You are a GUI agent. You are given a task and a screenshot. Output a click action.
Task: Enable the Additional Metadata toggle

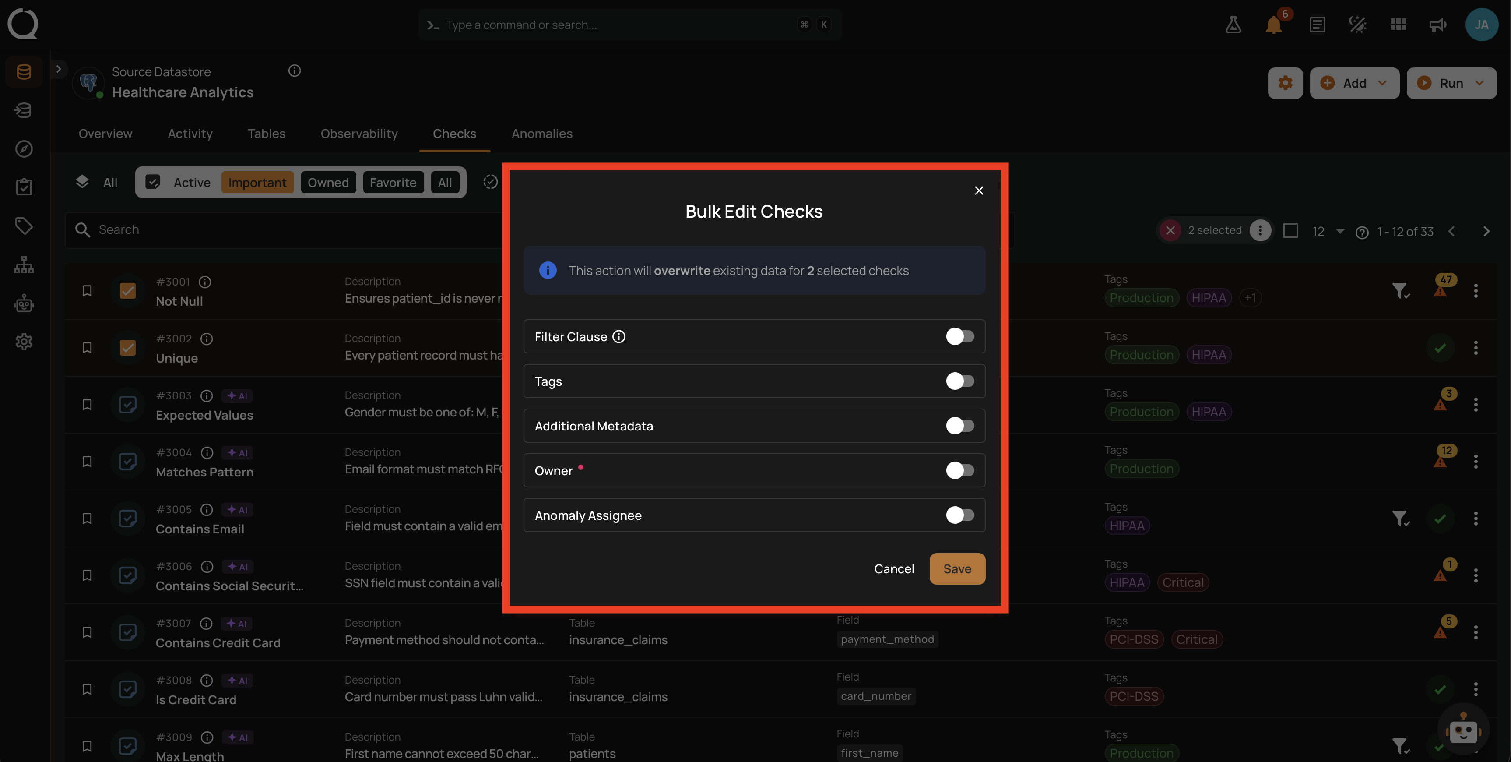(x=959, y=426)
